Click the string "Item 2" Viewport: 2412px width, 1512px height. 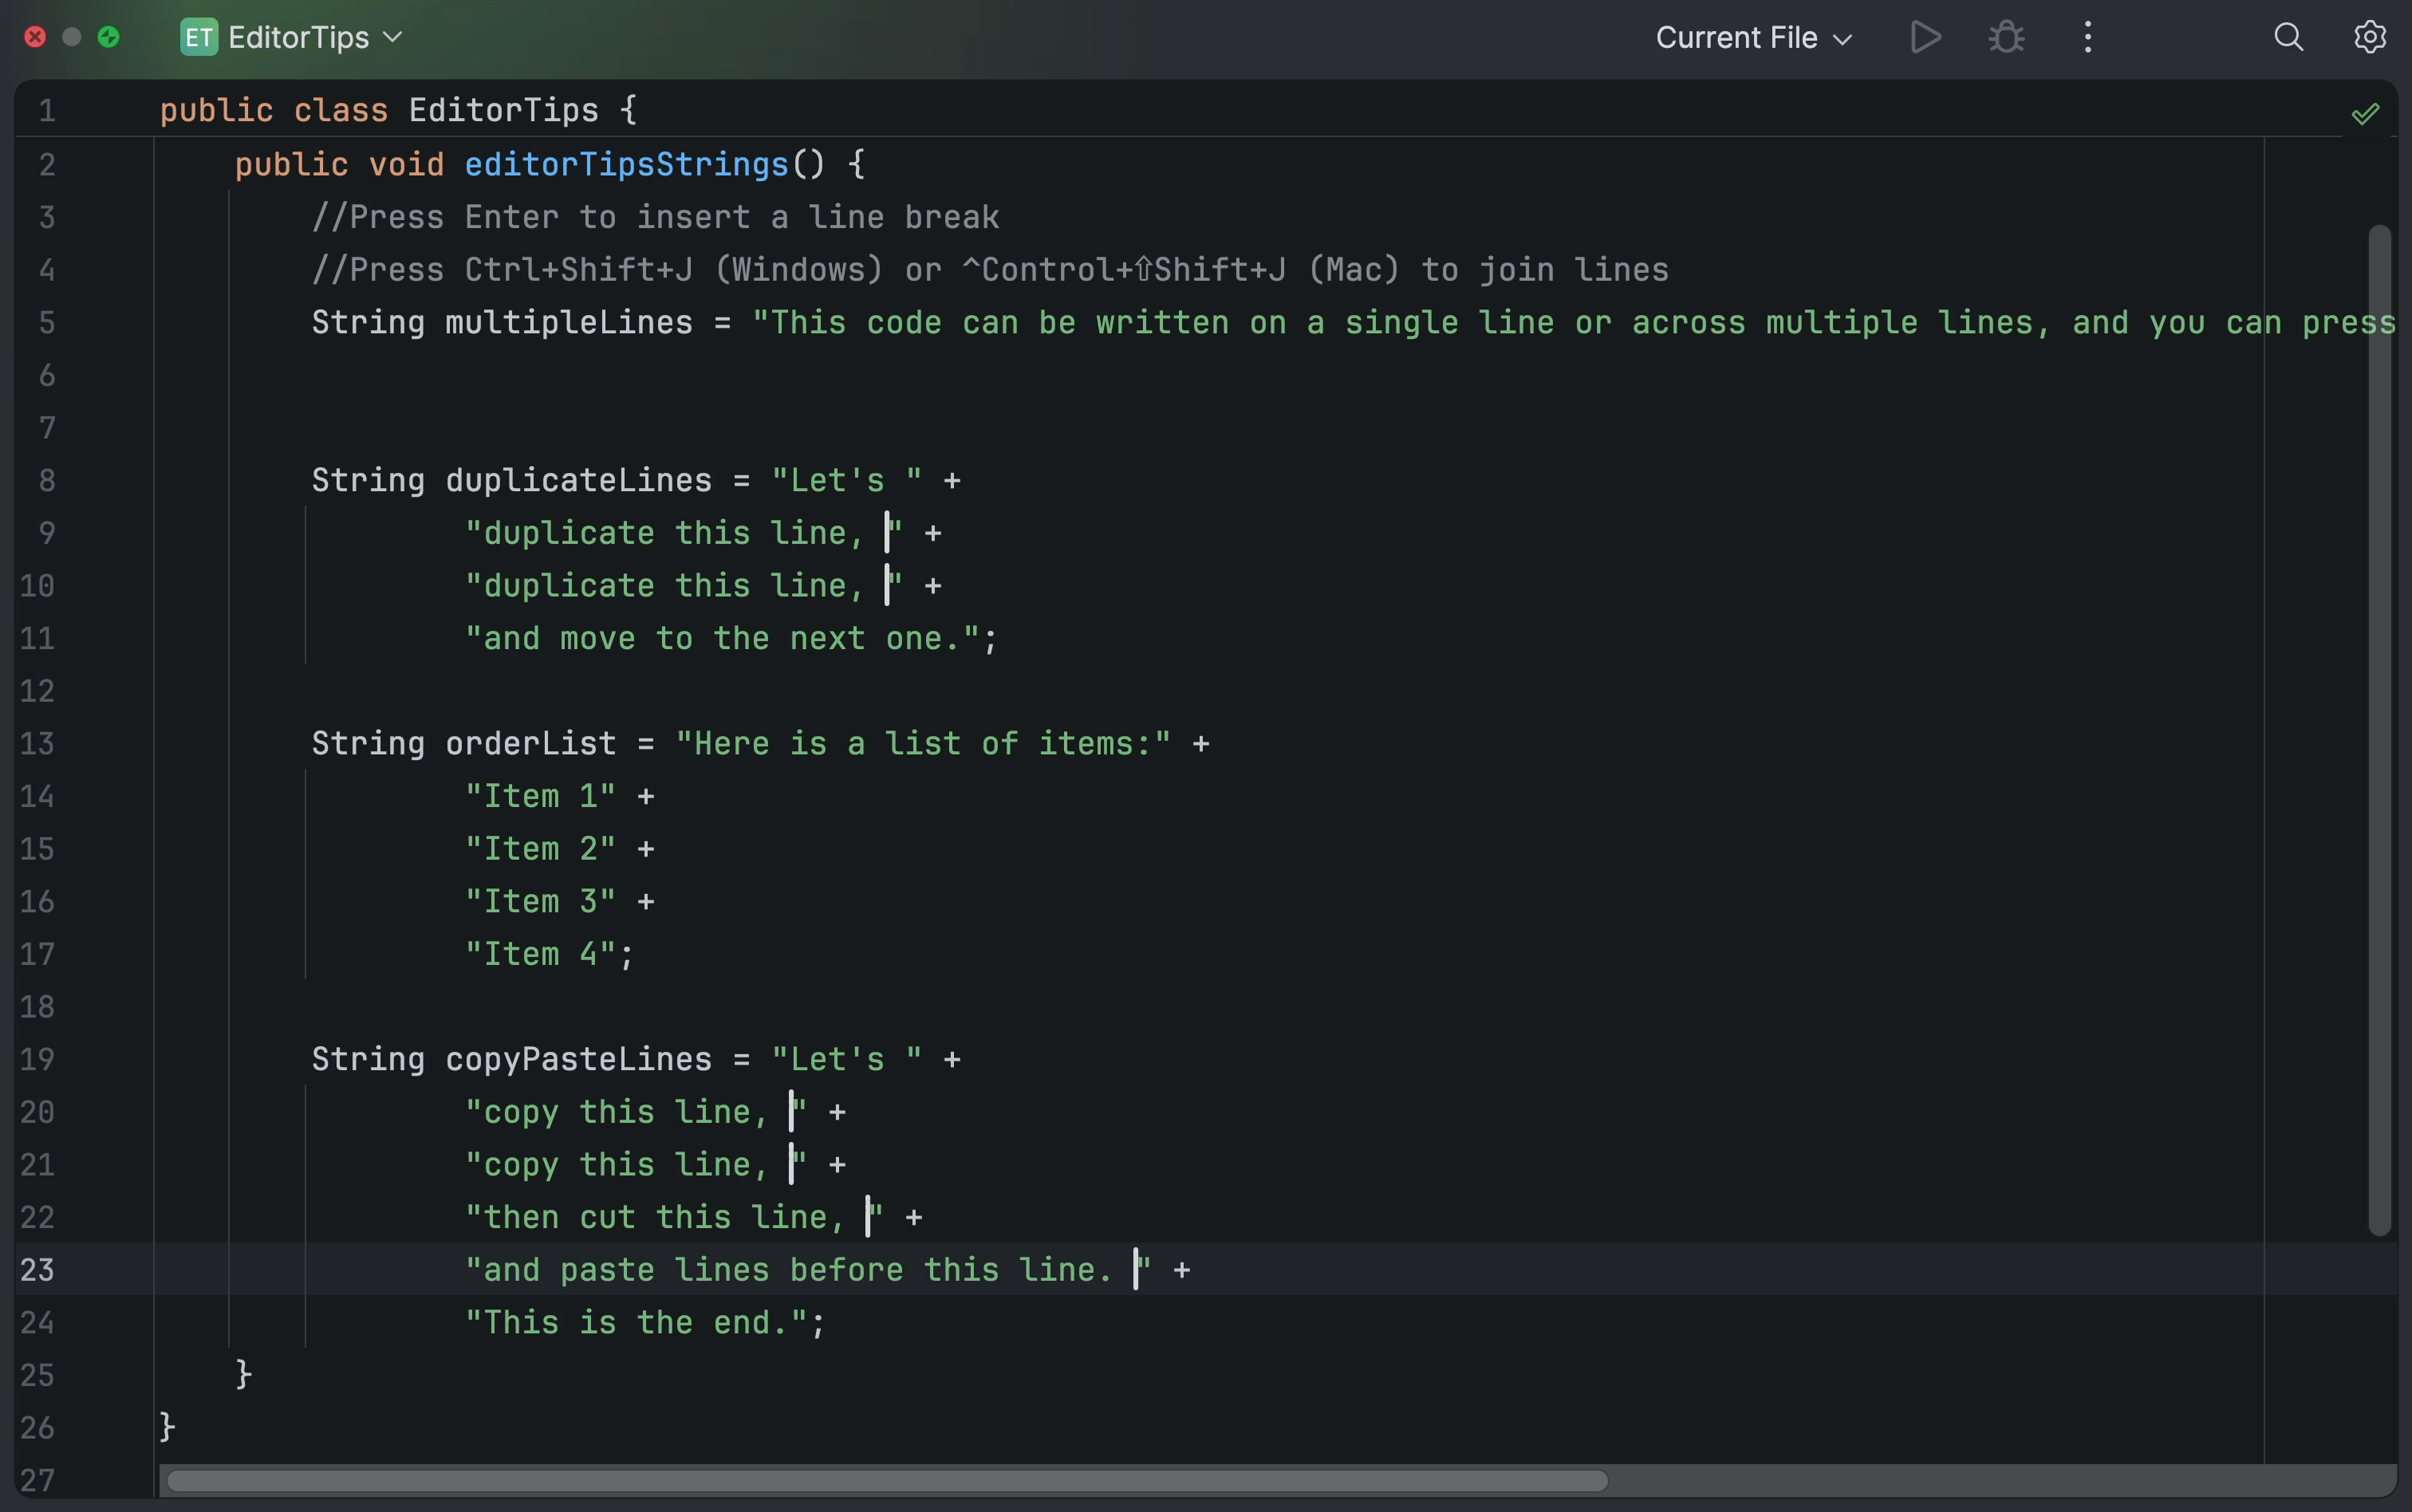pyautogui.click(x=540, y=849)
